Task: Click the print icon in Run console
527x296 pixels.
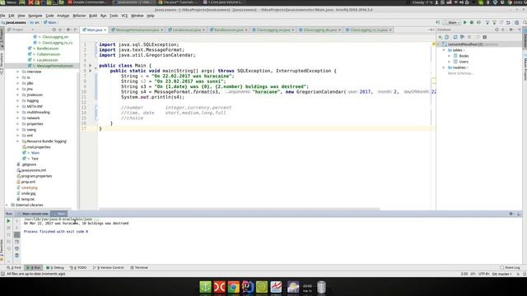Action: 16,248
